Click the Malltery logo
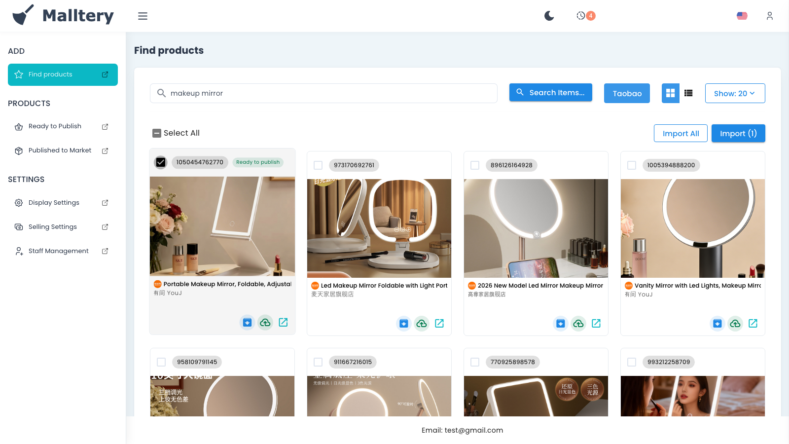This screenshot has width=789, height=444. [63, 16]
